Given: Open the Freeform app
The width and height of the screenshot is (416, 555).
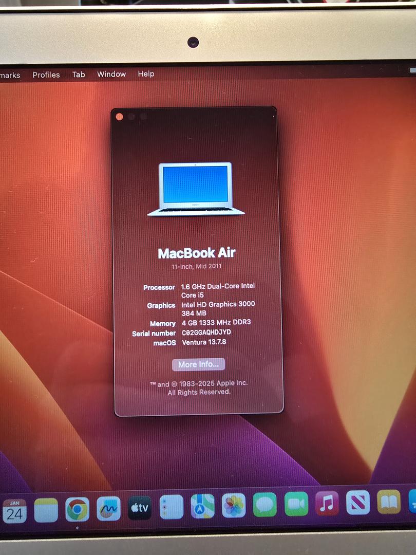Looking at the screenshot, I should coord(108,509).
